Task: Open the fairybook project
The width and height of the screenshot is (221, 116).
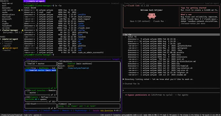Action: point(7,26)
